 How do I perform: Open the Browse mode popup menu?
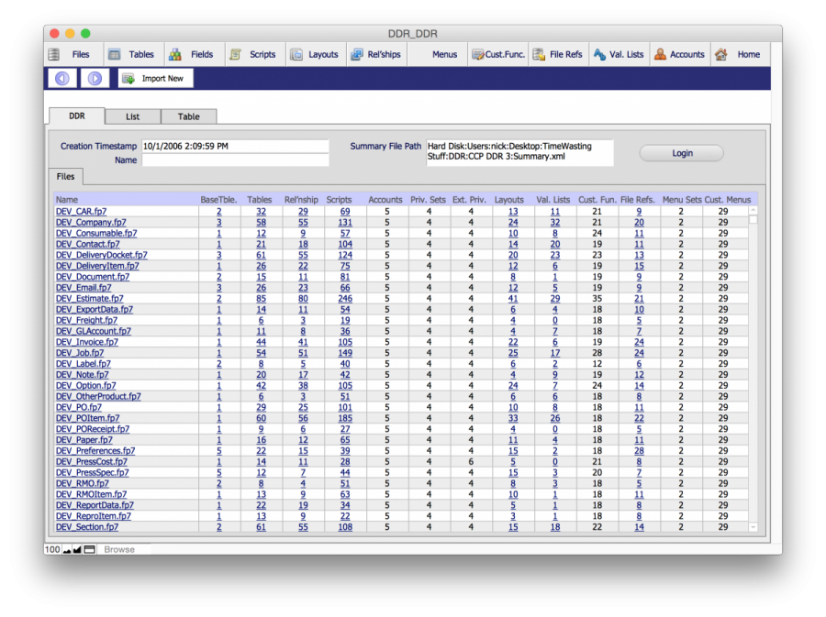click(119, 550)
